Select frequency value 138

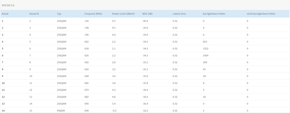click(87, 28)
